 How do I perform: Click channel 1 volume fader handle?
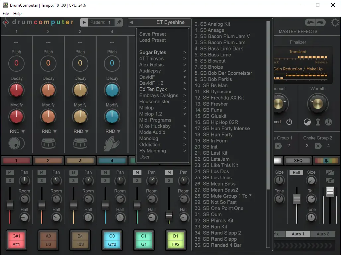10,205
